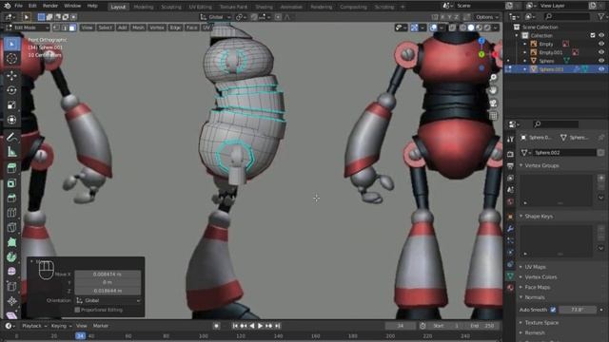Jump to the timeline start frame
Viewport: 609px width, 342px height.
coord(235,326)
